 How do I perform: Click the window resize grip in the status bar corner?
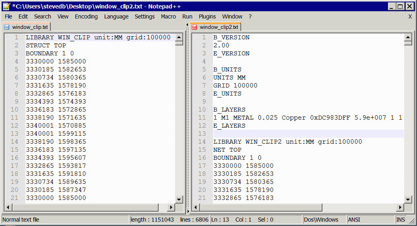coord(412,221)
